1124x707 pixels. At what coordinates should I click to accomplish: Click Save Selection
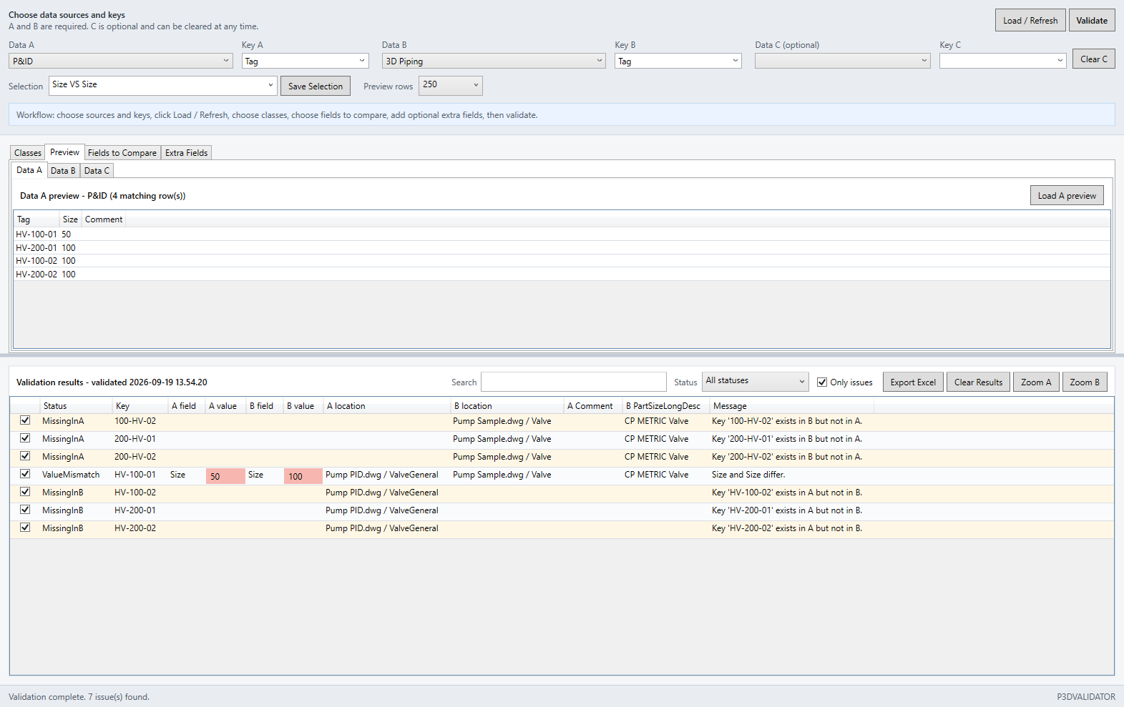pos(316,86)
